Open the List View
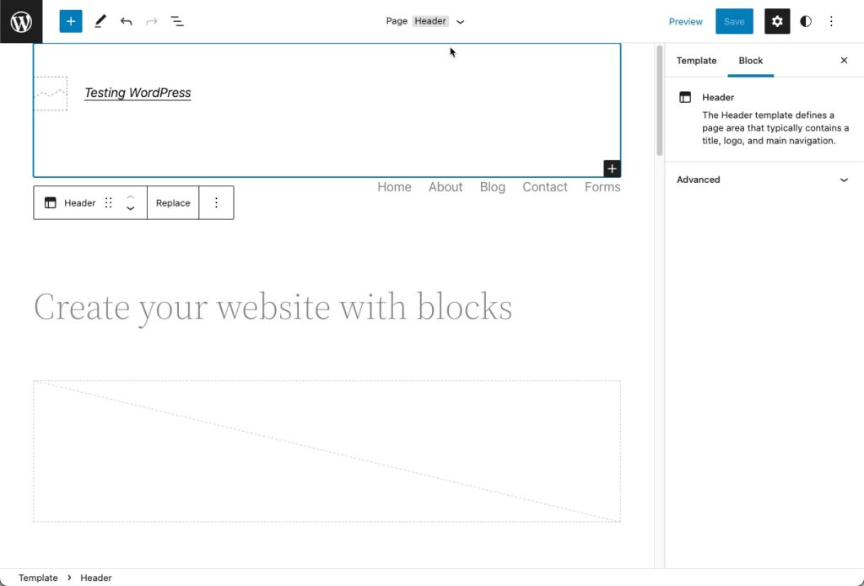Viewport: 864px width, 586px height. pyautogui.click(x=177, y=21)
